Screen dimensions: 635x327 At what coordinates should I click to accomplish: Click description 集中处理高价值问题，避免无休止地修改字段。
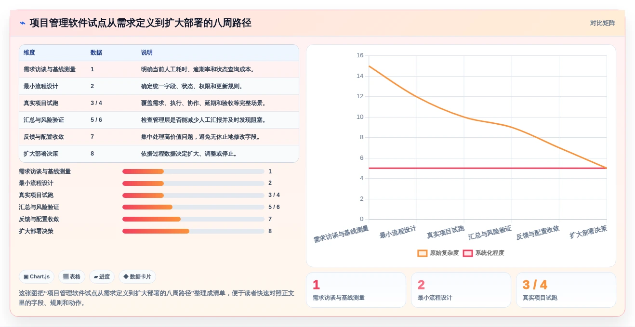[202, 137]
